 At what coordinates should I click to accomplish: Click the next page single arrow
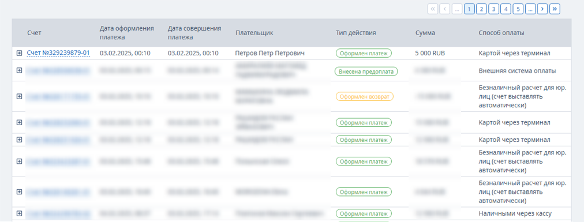[542, 9]
